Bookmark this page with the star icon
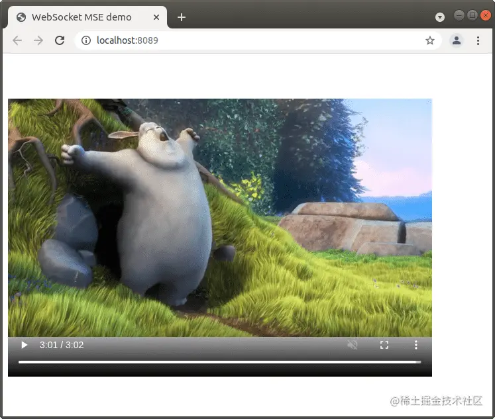This screenshot has width=495, height=419. point(429,40)
